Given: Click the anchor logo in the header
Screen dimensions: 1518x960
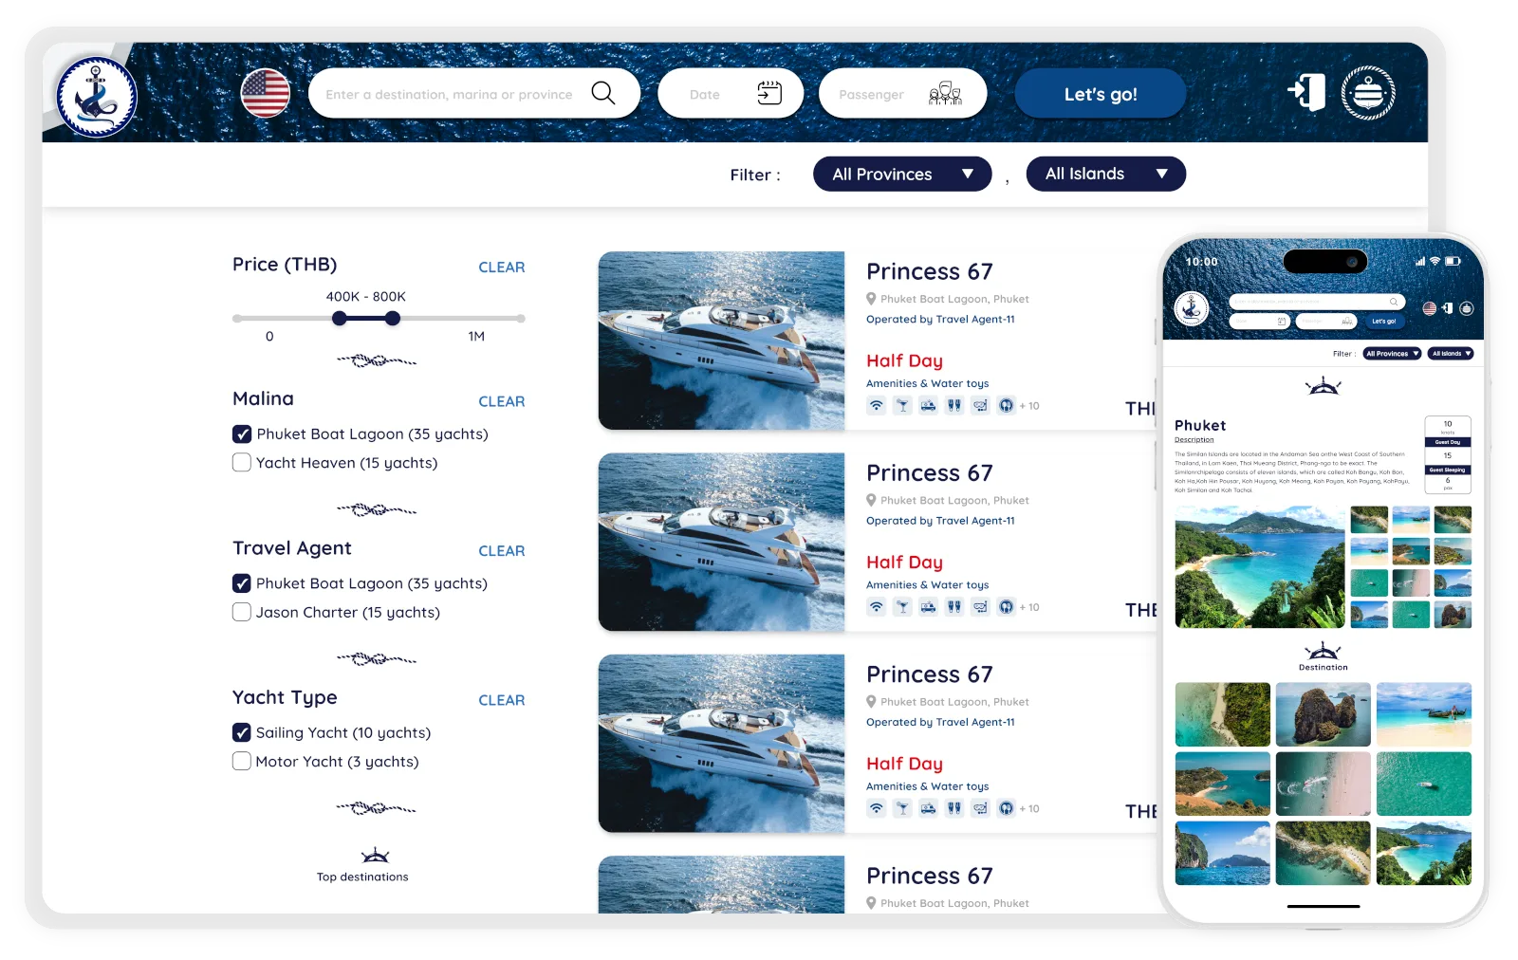Looking at the screenshot, I should pyautogui.click(x=97, y=97).
